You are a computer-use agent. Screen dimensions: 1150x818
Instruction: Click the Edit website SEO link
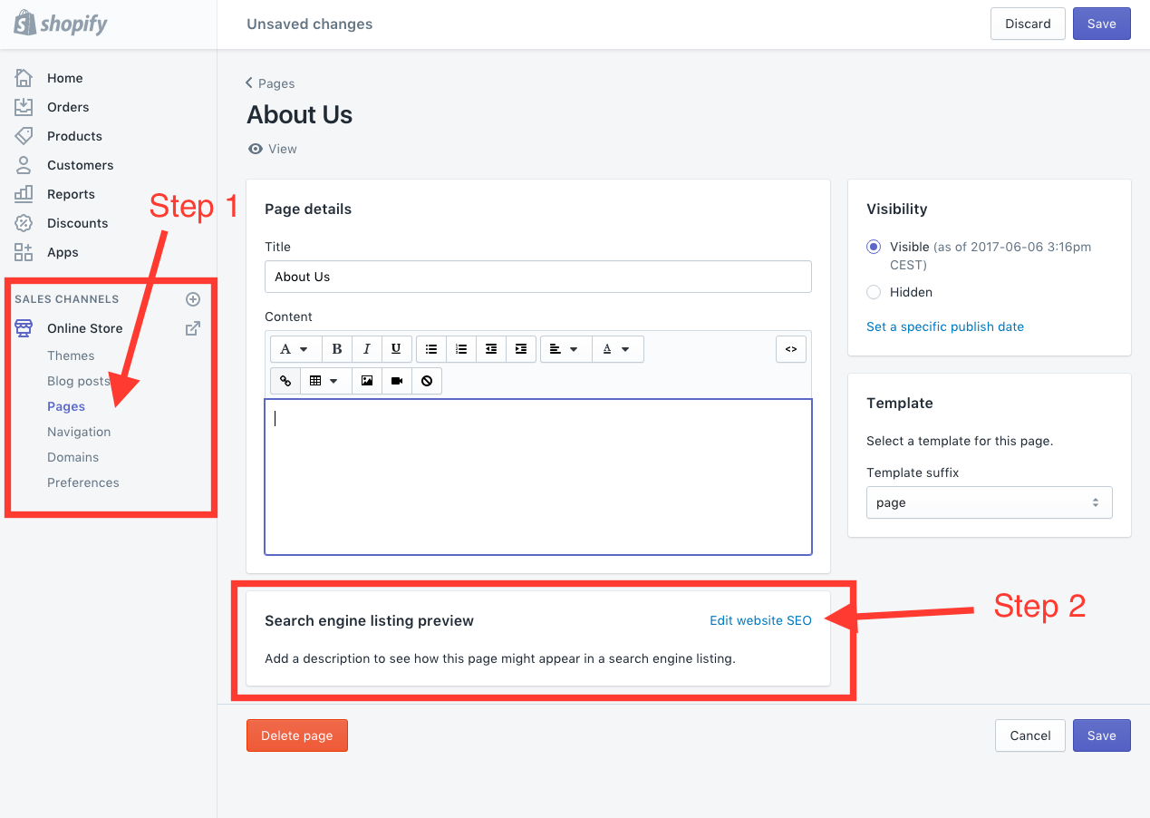click(x=760, y=620)
